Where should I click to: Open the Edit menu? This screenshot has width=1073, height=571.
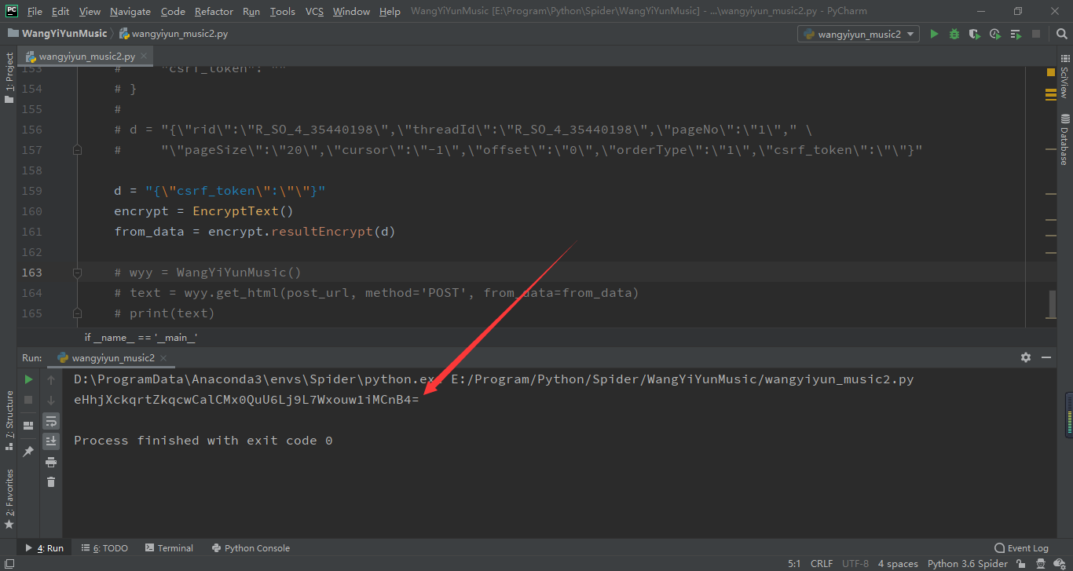(x=60, y=11)
